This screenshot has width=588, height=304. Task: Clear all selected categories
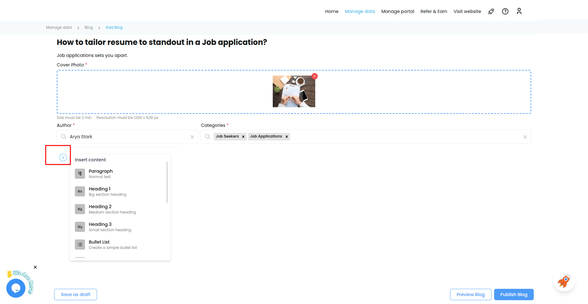525,137
